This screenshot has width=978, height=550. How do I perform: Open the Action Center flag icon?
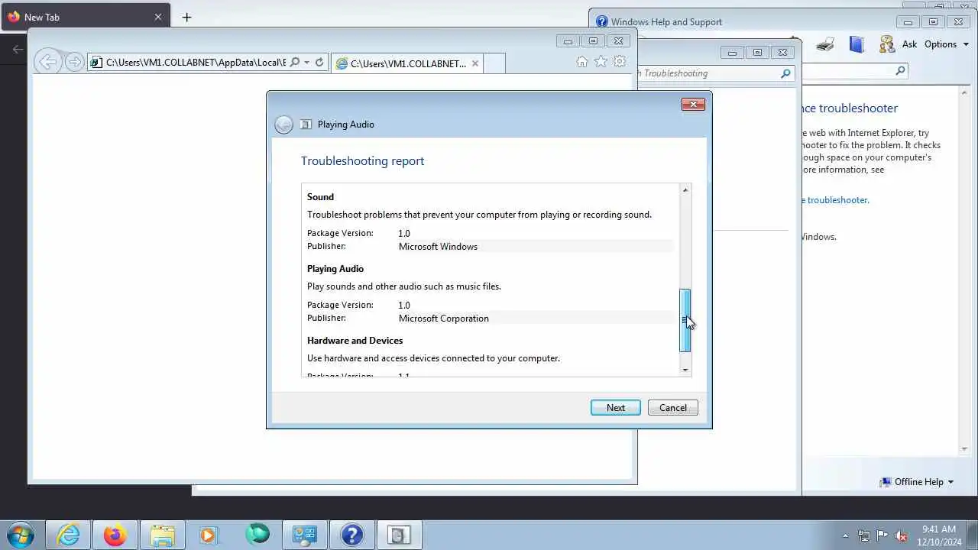click(x=882, y=535)
